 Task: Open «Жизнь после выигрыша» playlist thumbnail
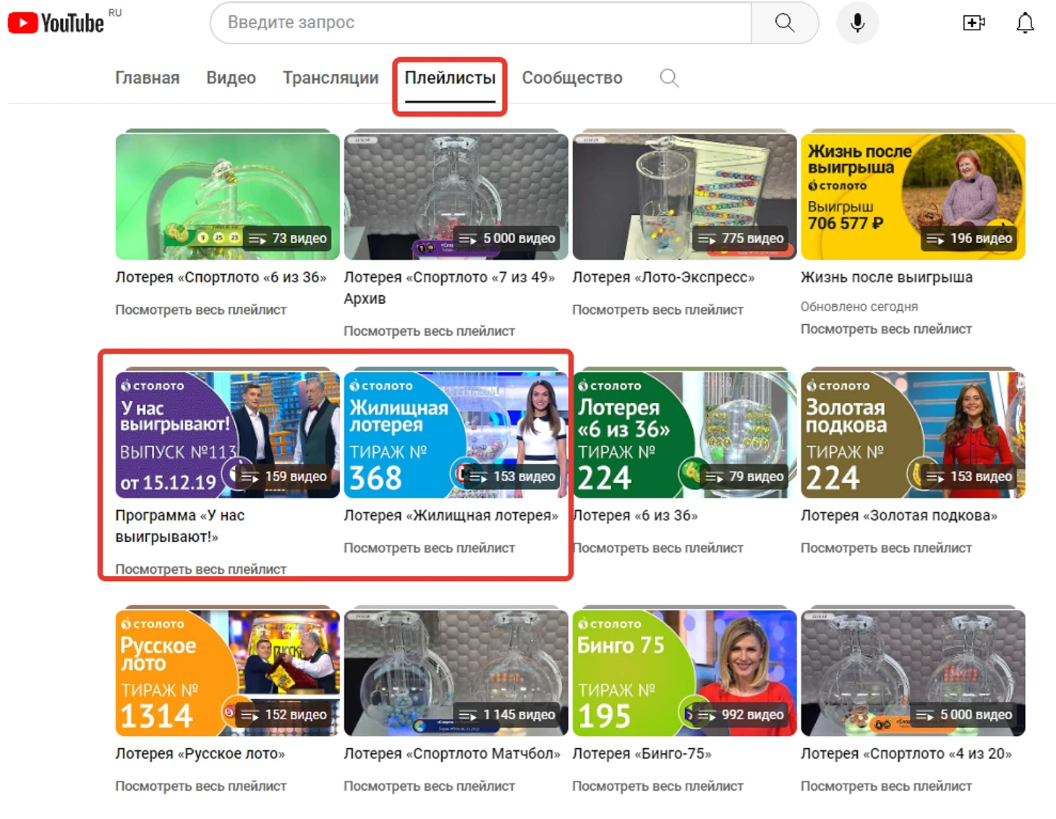912,196
